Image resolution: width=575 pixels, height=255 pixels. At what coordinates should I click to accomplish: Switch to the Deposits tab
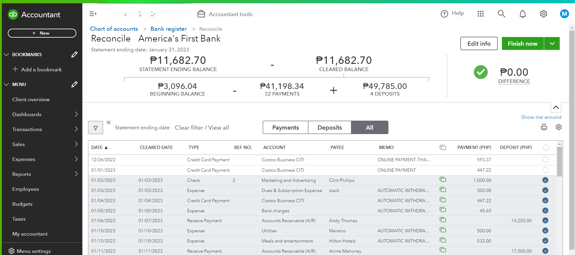(x=329, y=127)
